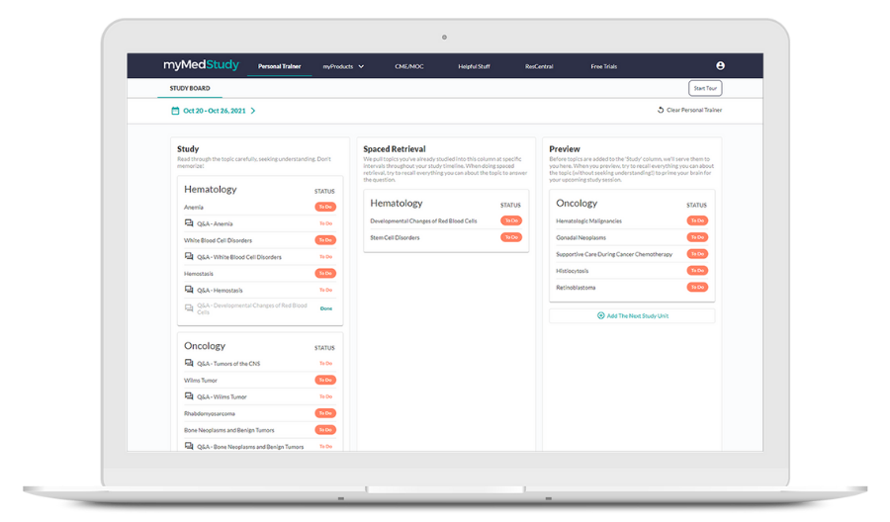This screenshot has height=522, width=890.
Task: Click the calendar icon beside date range
Action: (x=175, y=111)
